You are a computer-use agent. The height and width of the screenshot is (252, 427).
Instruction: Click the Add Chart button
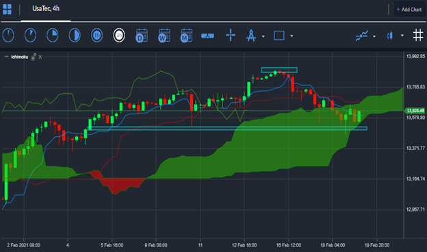click(409, 10)
